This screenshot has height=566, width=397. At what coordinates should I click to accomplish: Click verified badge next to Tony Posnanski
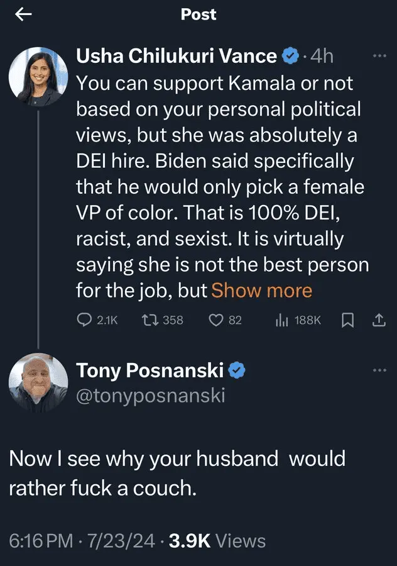click(x=236, y=370)
